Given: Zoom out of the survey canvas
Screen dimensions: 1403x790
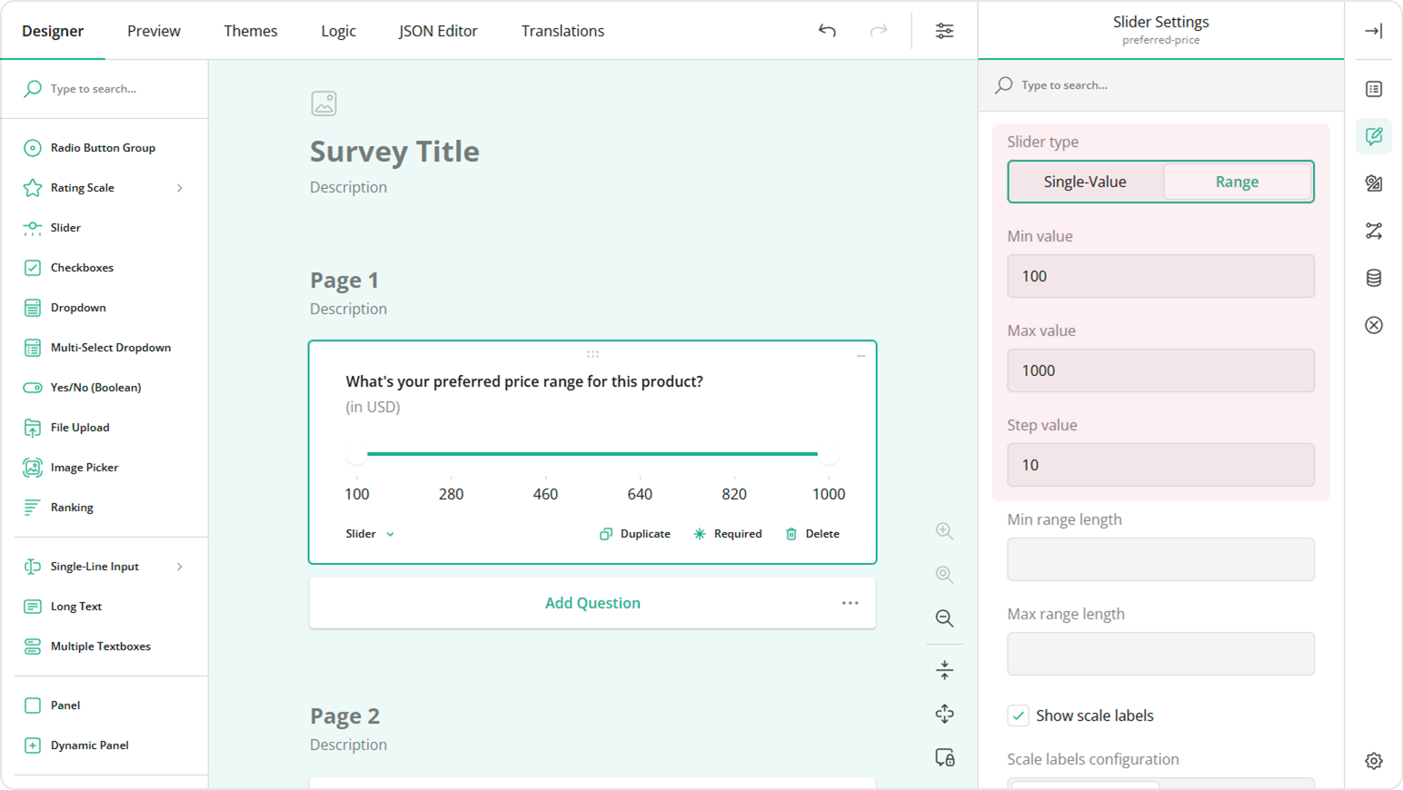Looking at the screenshot, I should click(x=944, y=618).
